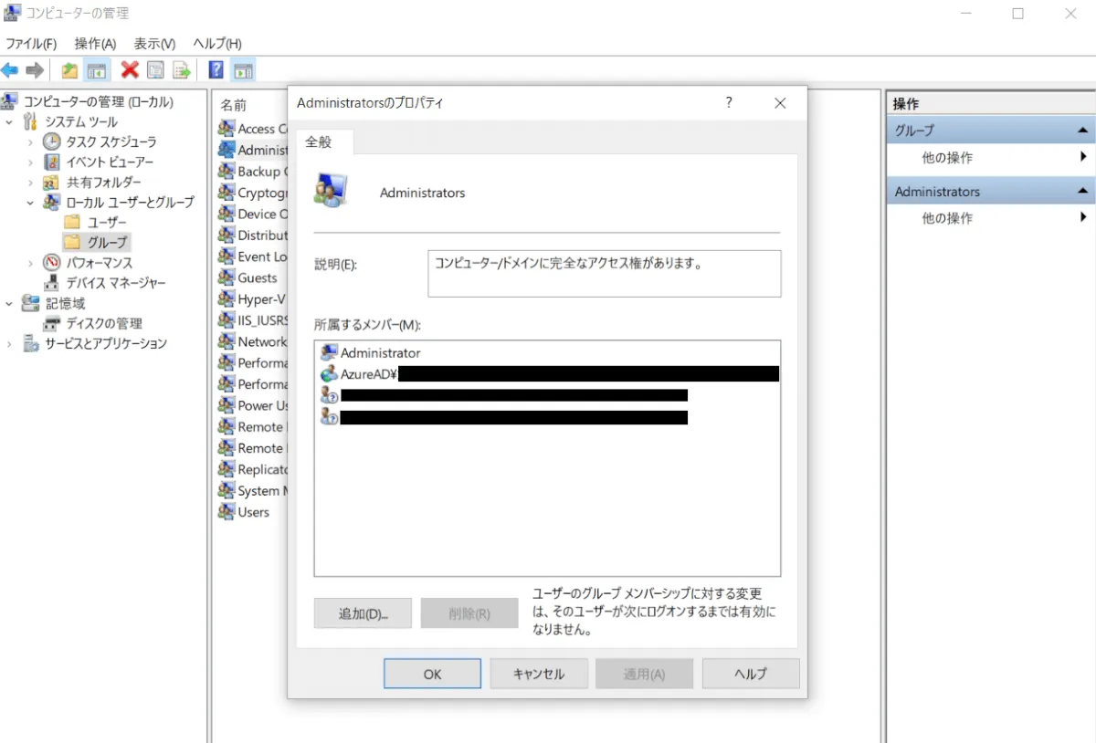Click the ヘルプ button in the dialog
Screen dimensions: 1096x743
pos(751,674)
